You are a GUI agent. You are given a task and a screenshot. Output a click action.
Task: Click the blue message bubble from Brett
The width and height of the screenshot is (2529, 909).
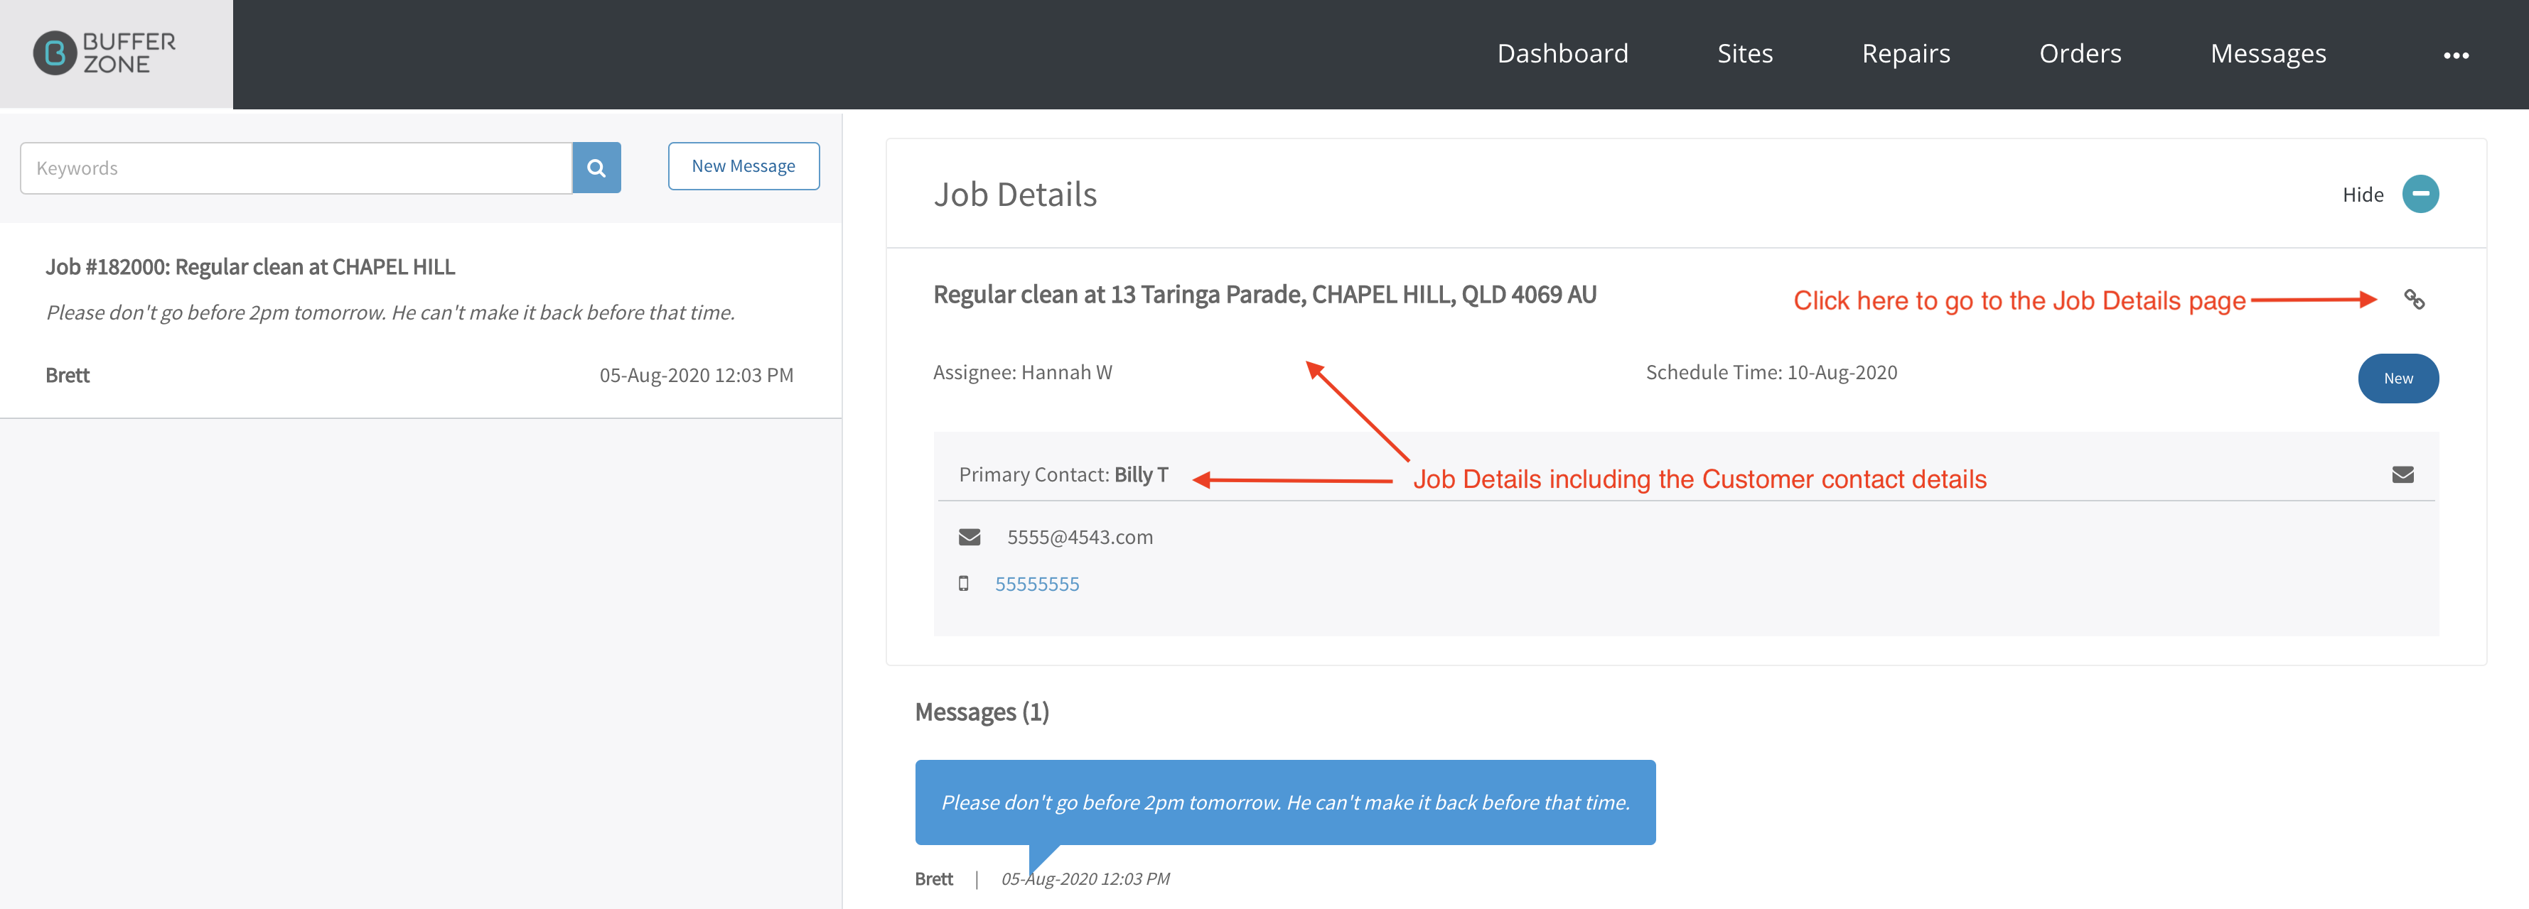point(1284,802)
